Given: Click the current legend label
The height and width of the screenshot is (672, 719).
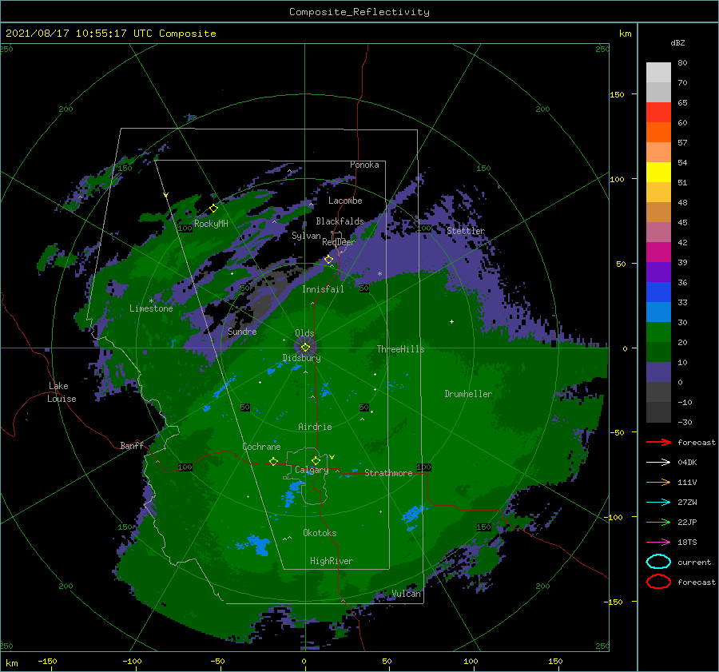Looking at the screenshot, I should tap(694, 563).
